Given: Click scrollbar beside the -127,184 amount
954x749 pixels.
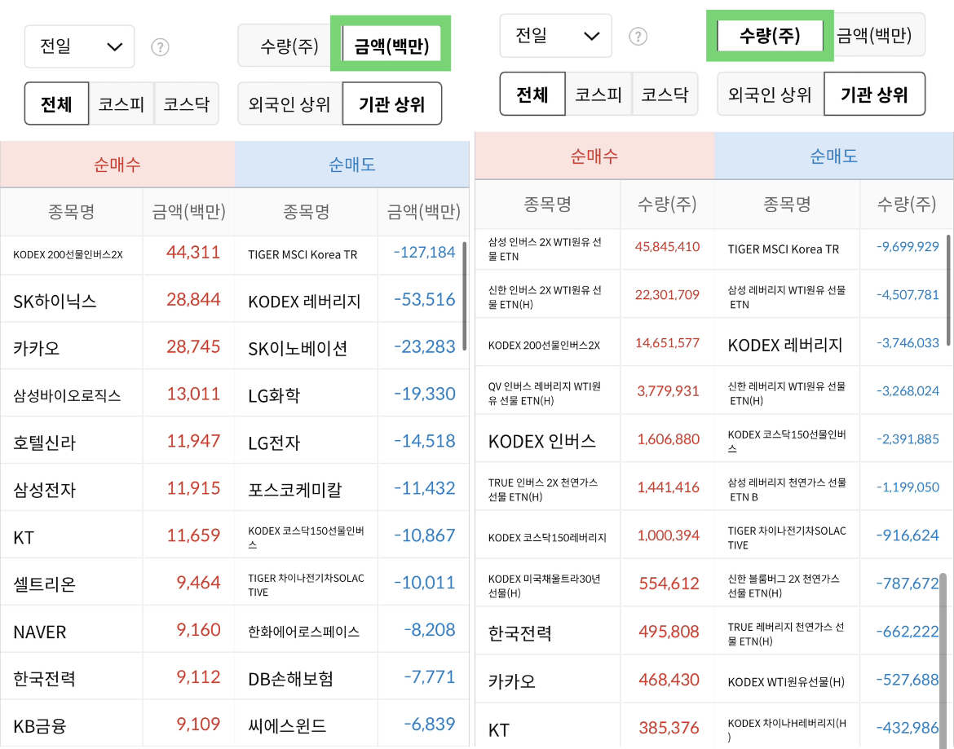Looking at the screenshot, I should (x=465, y=296).
